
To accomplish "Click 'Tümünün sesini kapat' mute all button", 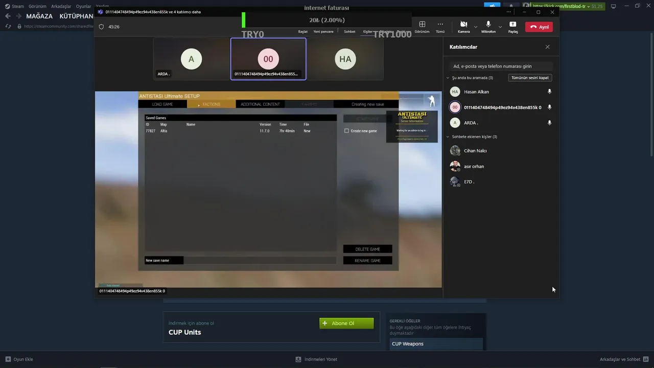I will 530,78.
